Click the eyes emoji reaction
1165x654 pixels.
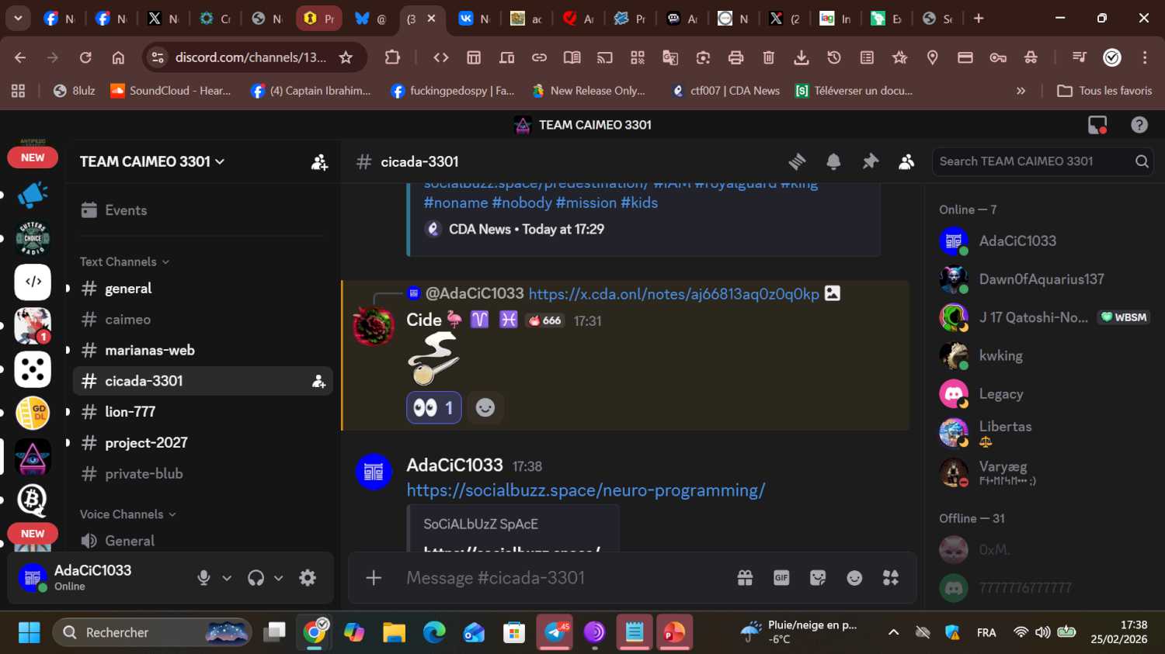pyautogui.click(x=433, y=408)
